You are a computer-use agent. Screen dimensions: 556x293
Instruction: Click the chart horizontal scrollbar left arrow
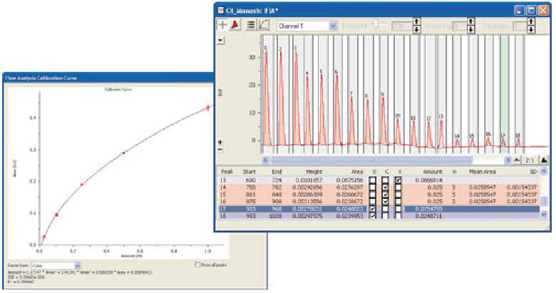(265, 160)
